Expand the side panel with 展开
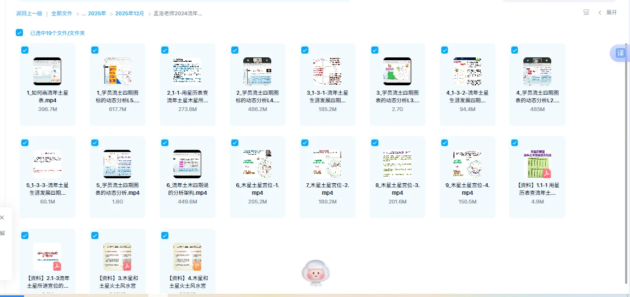Screen dimensions: 630x297 click(x=608, y=13)
